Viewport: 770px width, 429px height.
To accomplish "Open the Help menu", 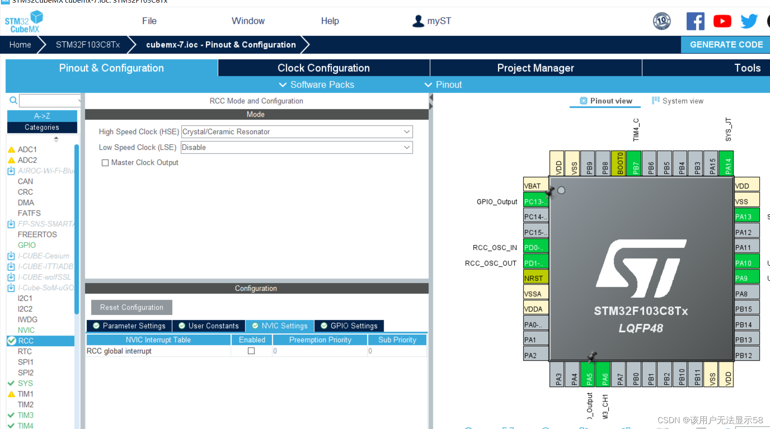I will (x=330, y=21).
